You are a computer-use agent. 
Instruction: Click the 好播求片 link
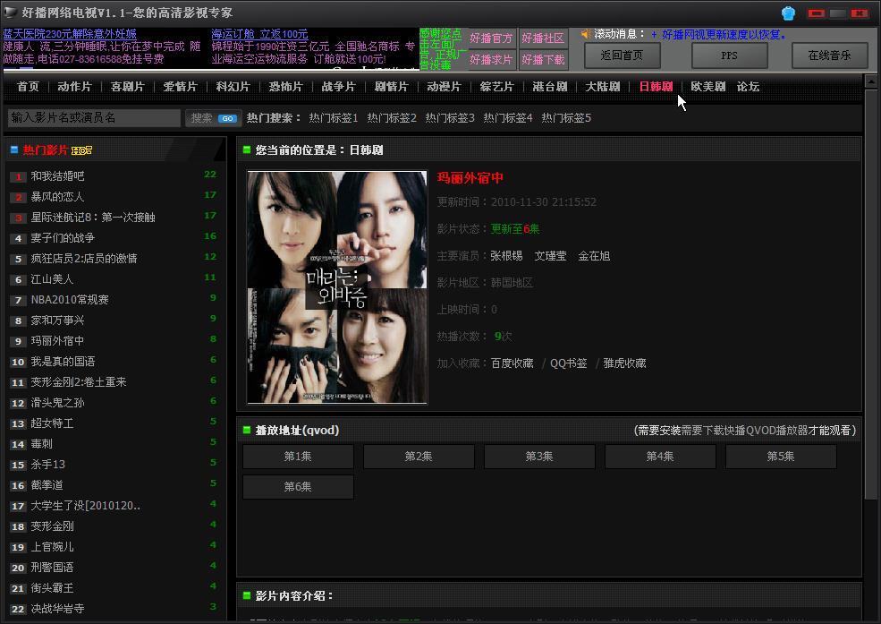[491, 60]
